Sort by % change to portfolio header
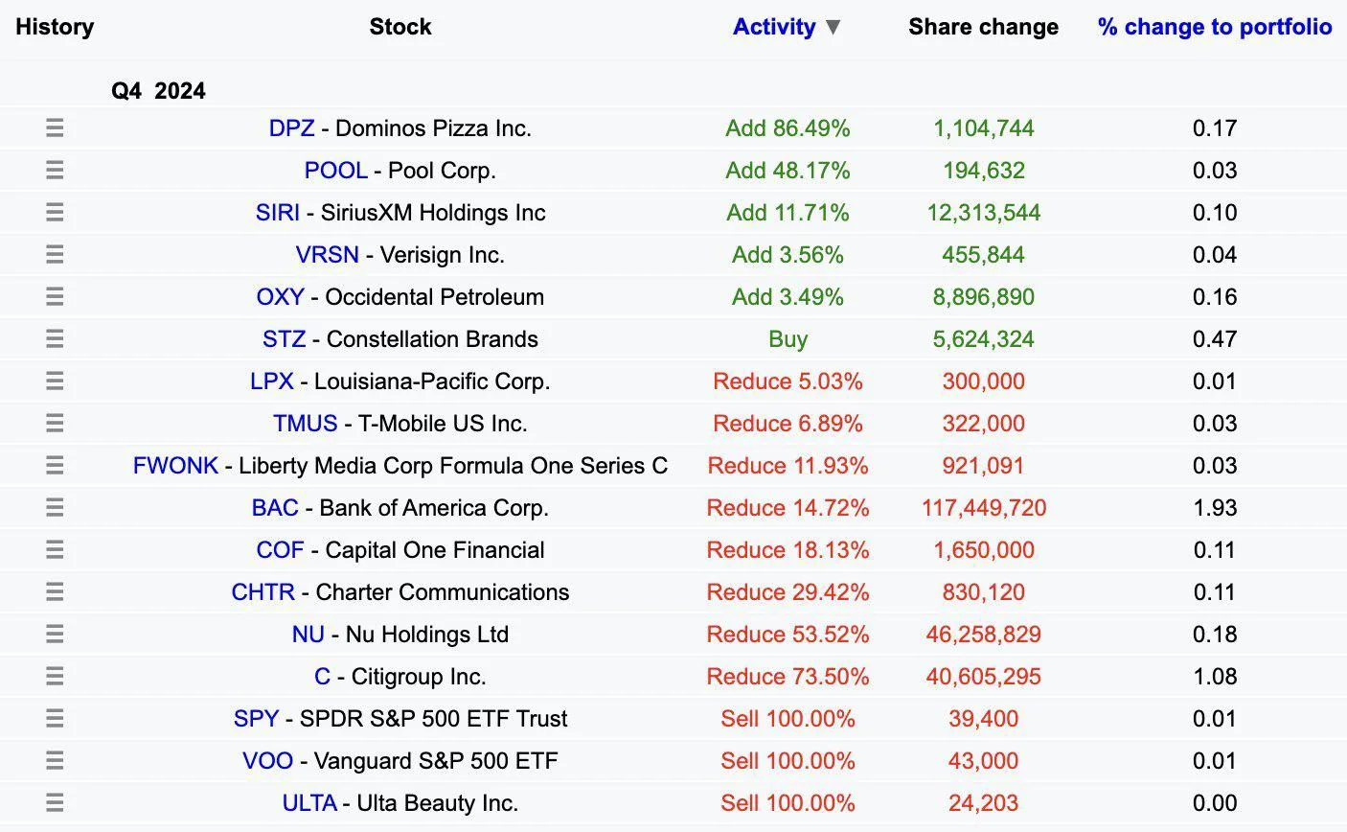This screenshot has width=1347, height=832. pos(1214,27)
